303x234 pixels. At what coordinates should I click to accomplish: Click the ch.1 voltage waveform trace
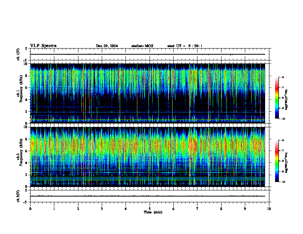[x=148, y=54]
